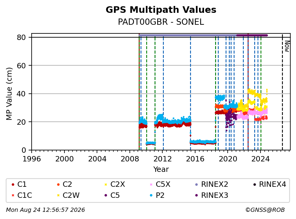Click the chart title GPS Multipath Values
Screen dimensions: 296x219
tap(161, 10)
